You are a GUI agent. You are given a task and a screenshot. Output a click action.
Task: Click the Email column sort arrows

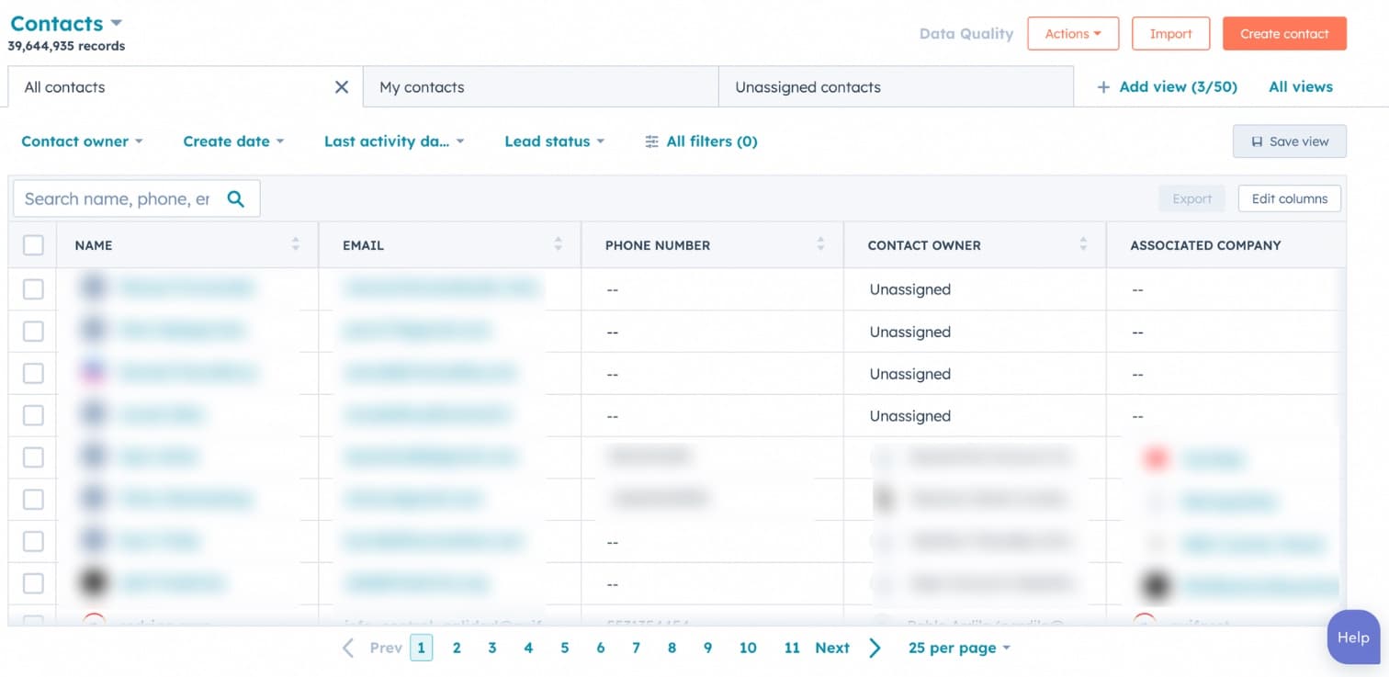pos(558,244)
